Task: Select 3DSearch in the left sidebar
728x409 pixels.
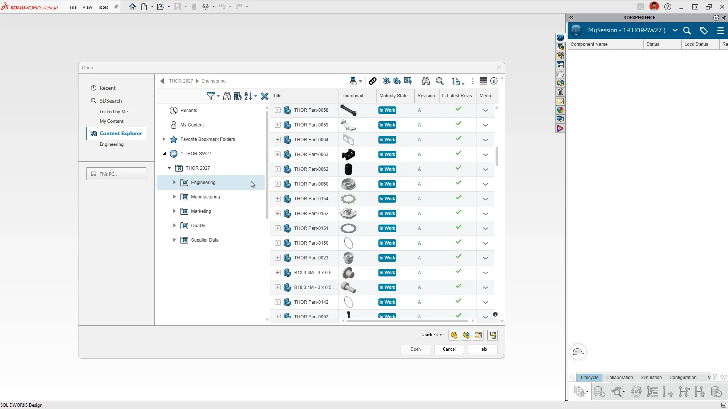Action: pos(111,101)
